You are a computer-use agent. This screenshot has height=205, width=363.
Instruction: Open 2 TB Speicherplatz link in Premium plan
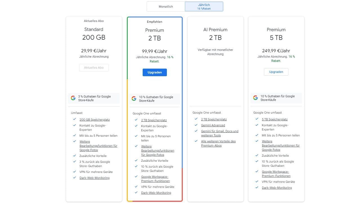click(x=154, y=120)
